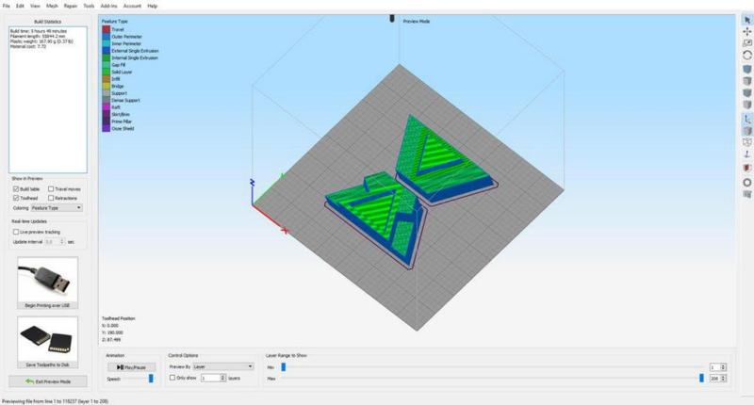Click the move/translate arrows tool icon
The width and height of the screenshot is (754, 405).
[x=746, y=31]
